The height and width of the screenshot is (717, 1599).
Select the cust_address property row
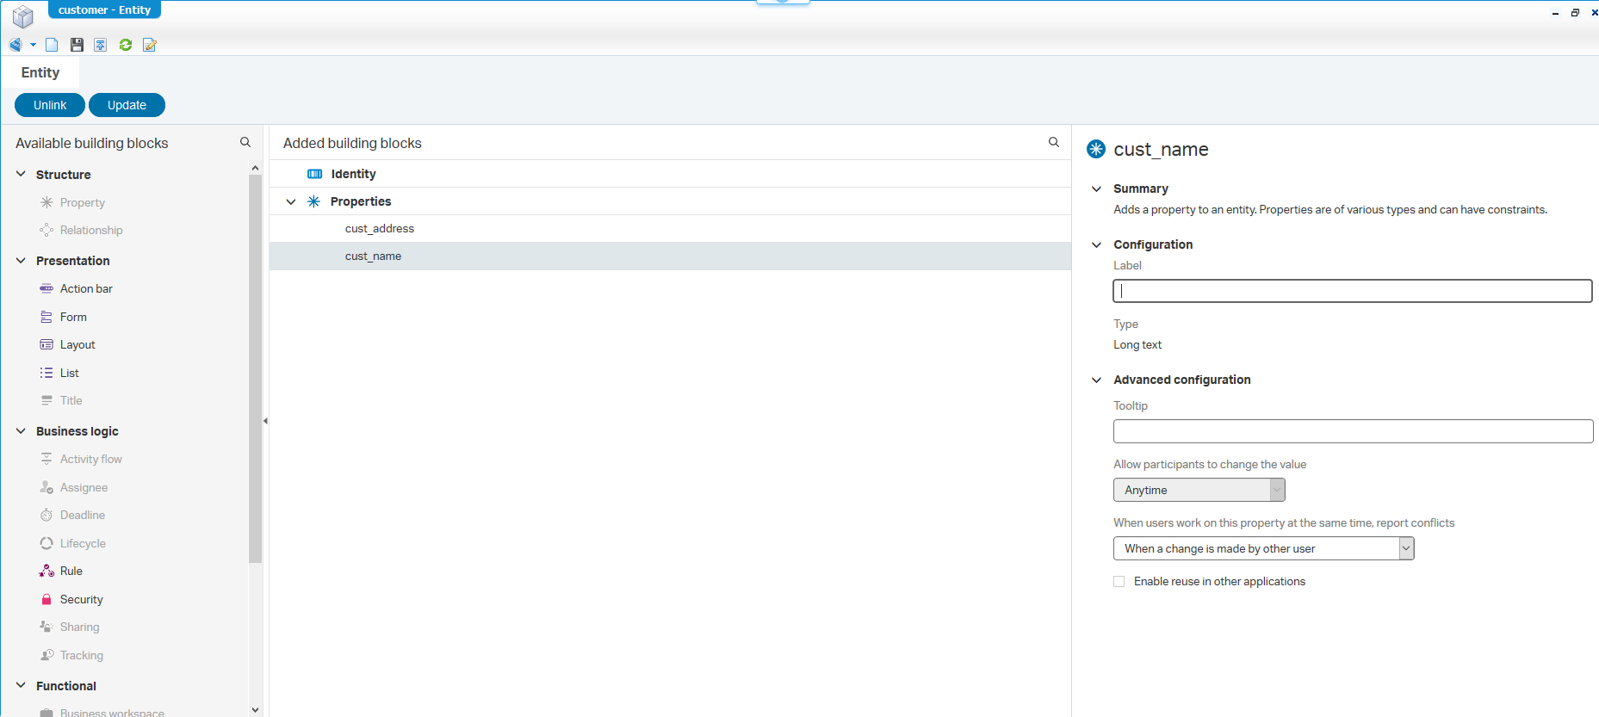pos(670,228)
